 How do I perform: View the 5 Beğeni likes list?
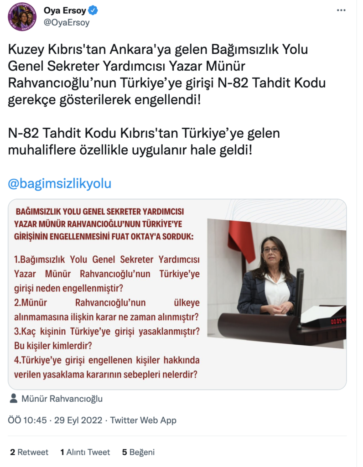coord(138,452)
